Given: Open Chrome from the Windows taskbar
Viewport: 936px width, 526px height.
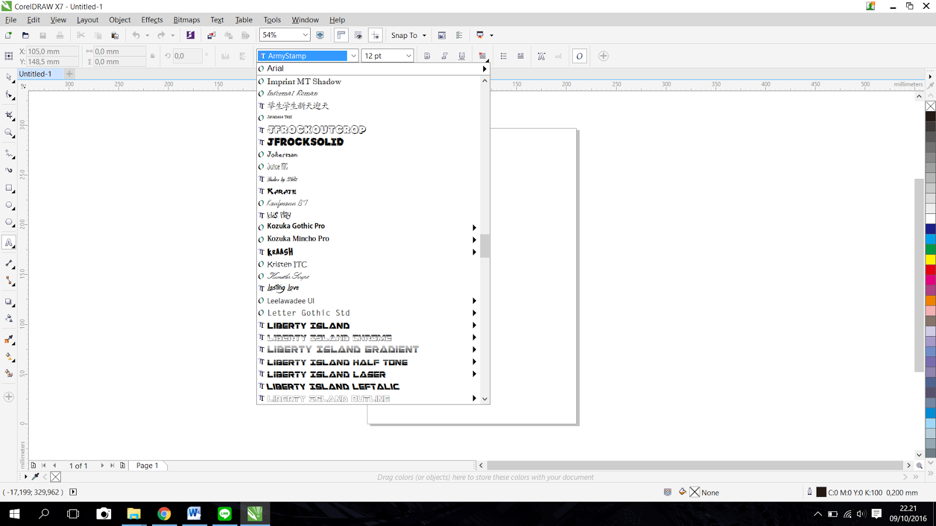Looking at the screenshot, I should pyautogui.click(x=164, y=514).
